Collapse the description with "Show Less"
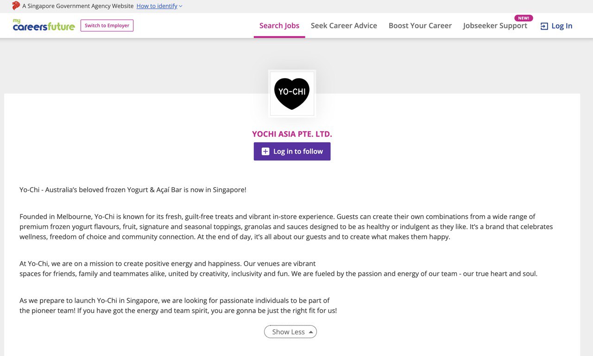Viewport: 593px width, 356px height. [288, 332]
